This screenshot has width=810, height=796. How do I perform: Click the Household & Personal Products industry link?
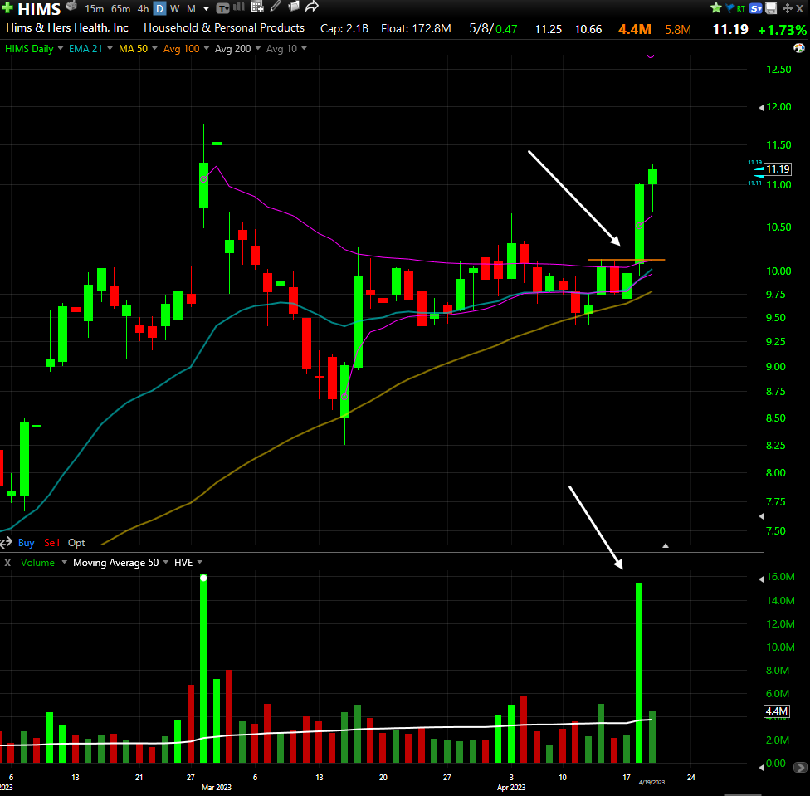(224, 28)
